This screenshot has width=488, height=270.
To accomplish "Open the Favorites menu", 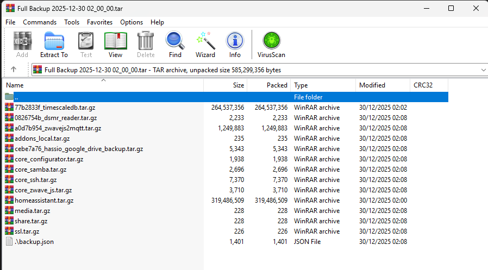I will pos(99,22).
